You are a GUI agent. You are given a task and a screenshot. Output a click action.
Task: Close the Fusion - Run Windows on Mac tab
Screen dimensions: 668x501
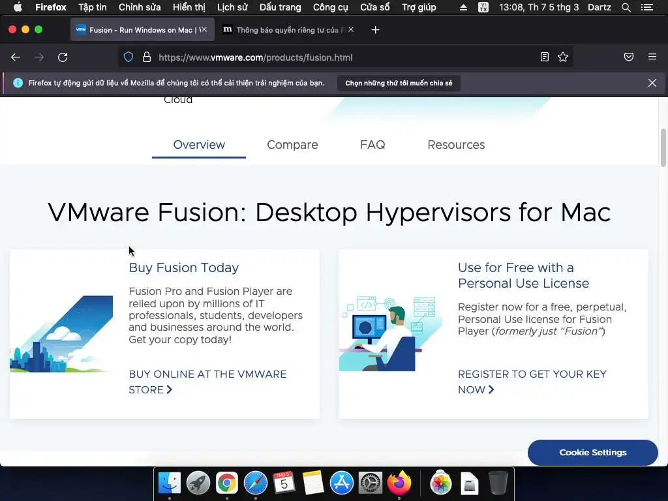(204, 30)
